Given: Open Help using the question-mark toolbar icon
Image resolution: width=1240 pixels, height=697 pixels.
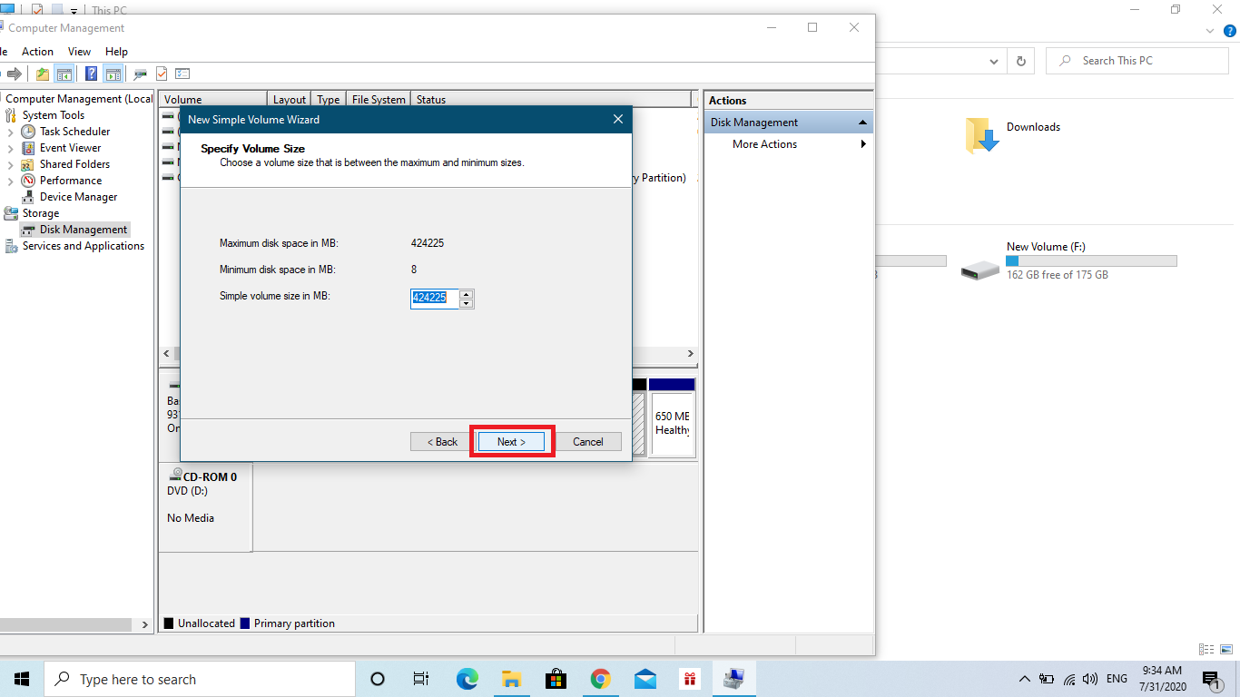Looking at the screenshot, I should tap(90, 74).
